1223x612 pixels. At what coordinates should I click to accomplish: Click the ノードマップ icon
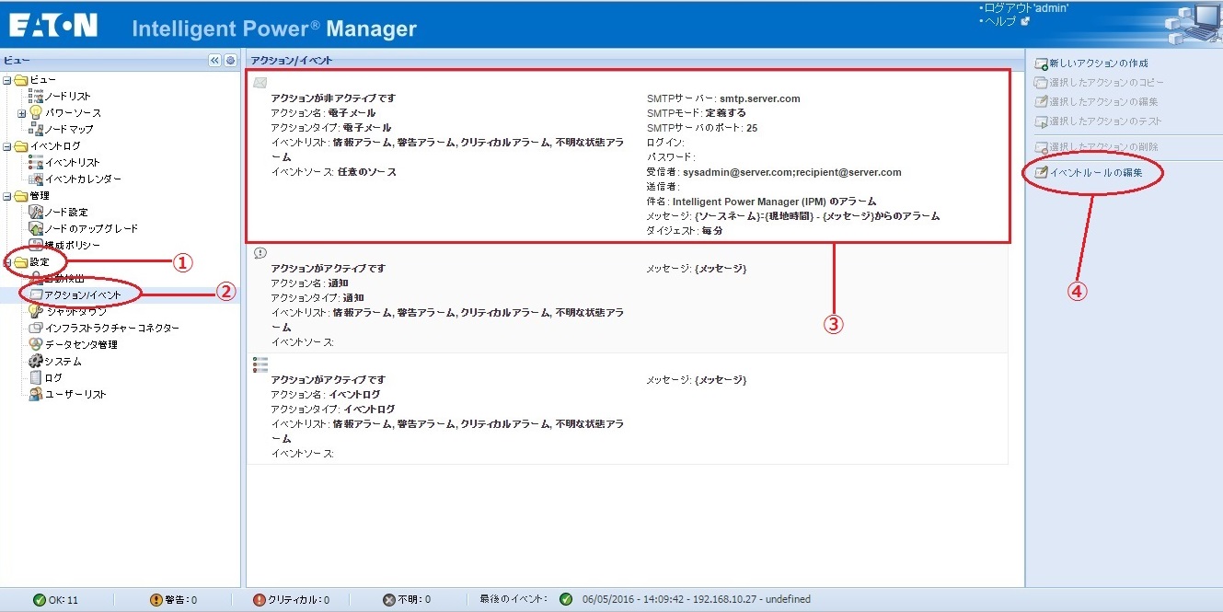tap(36, 129)
